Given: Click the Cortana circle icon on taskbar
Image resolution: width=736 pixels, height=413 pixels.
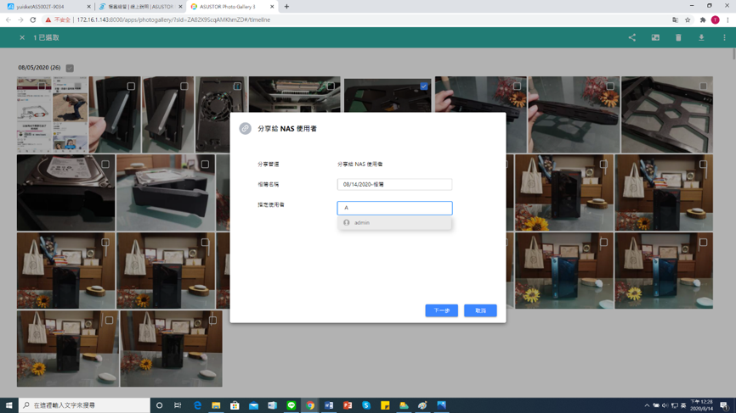Looking at the screenshot, I should [159, 405].
